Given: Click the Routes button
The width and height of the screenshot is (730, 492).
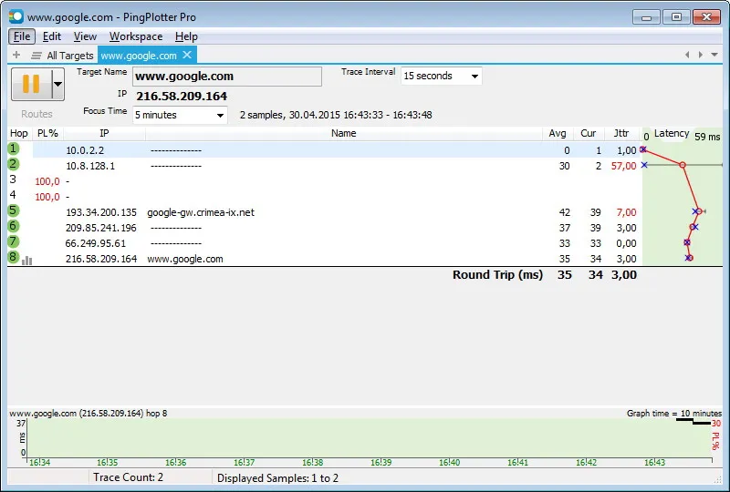Looking at the screenshot, I should (x=36, y=114).
